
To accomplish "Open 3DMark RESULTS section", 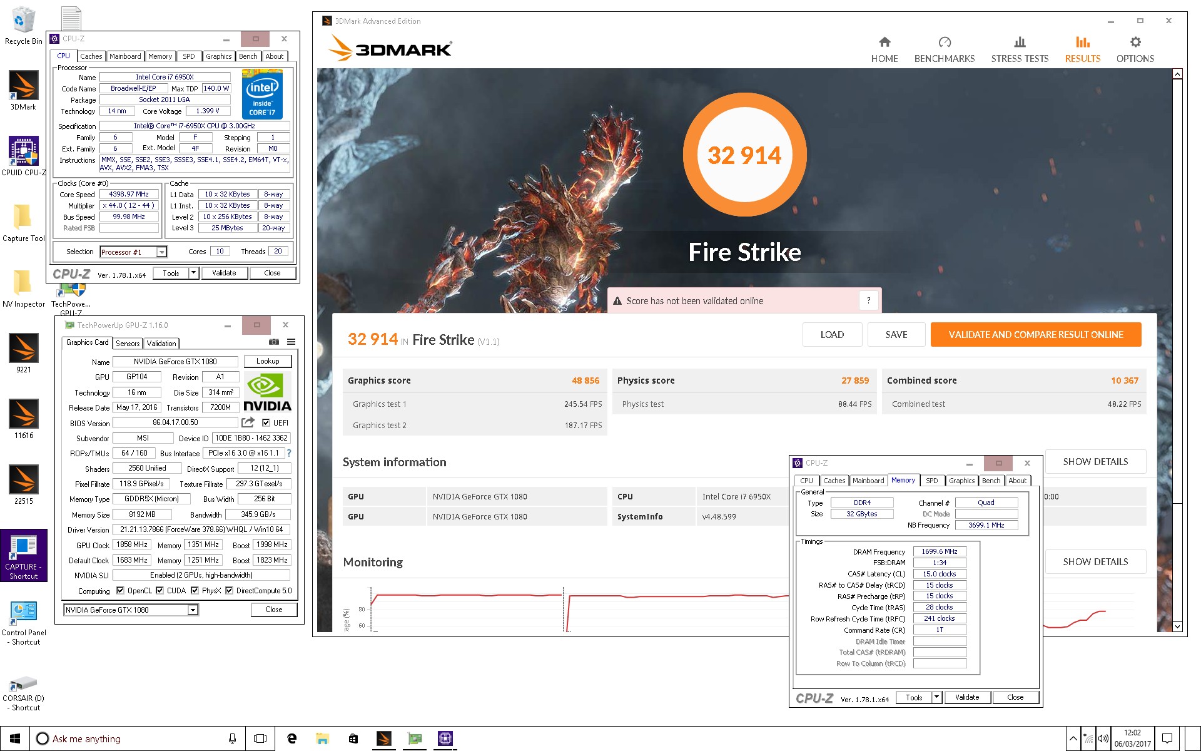I will (x=1083, y=49).
